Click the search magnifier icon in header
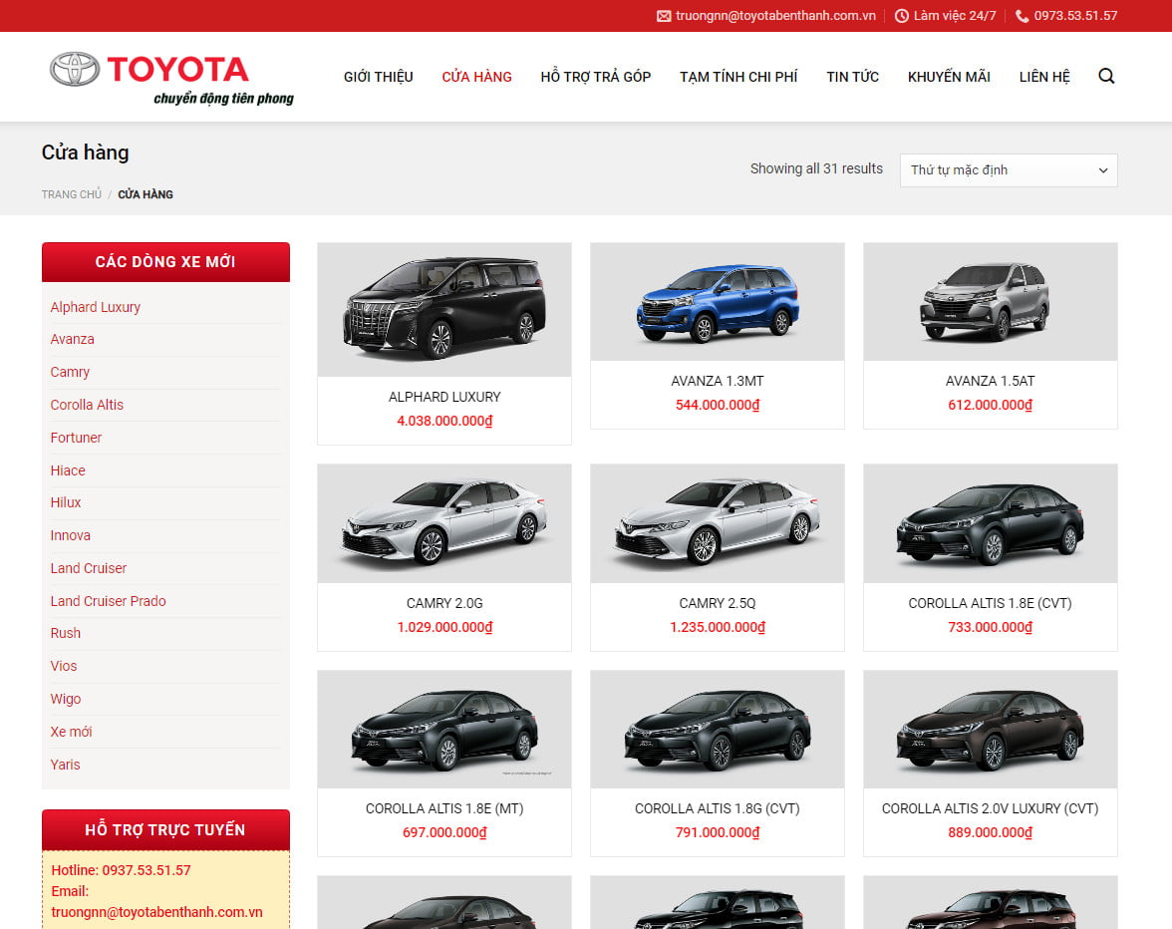Viewport: 1172px width, 929px height. coord(1106,76)
